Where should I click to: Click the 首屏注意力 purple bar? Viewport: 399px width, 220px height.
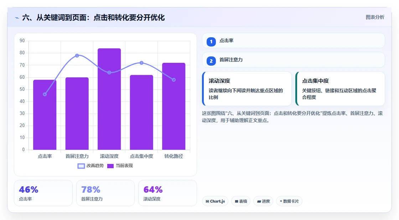(x=77, y=114)
